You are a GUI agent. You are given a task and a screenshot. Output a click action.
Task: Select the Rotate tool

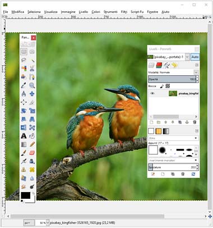pyautogui.click(x=24, y=111)
